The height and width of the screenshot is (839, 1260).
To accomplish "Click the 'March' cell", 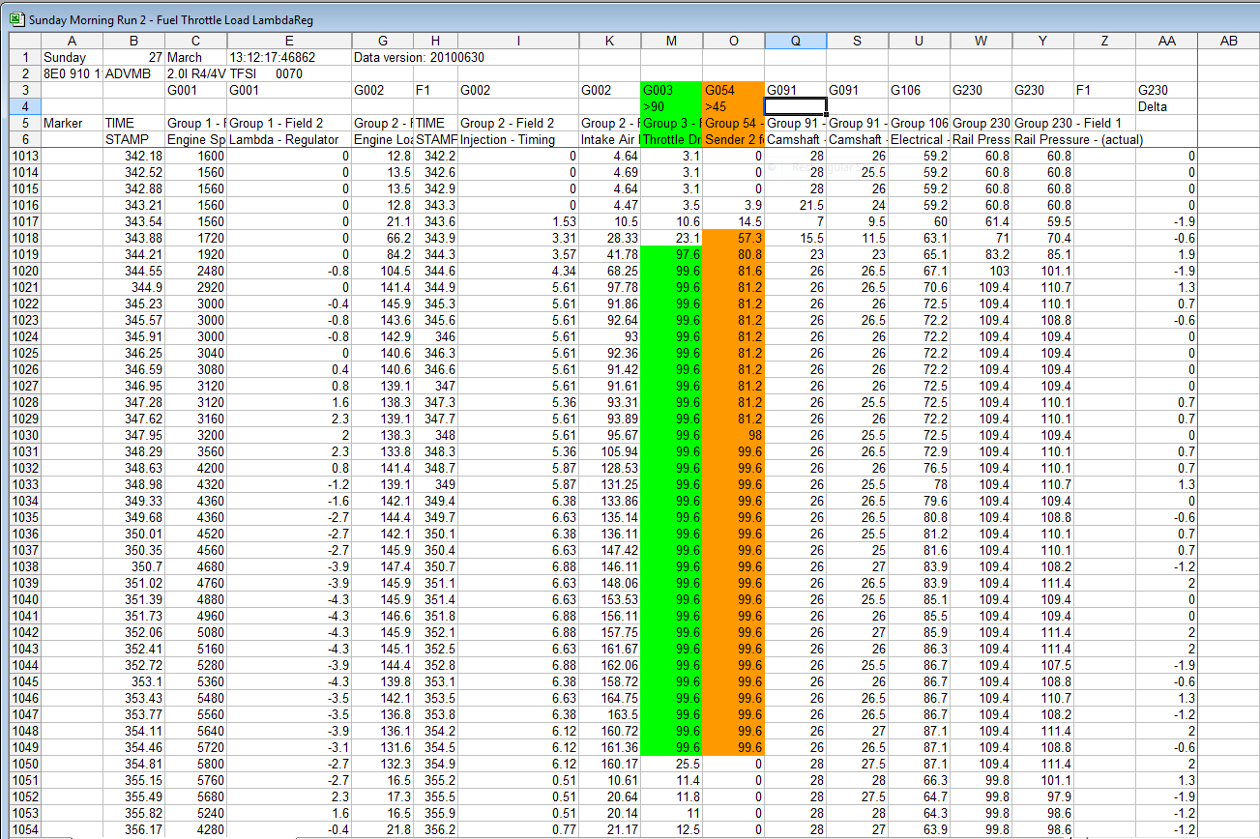I will point(195,57).
